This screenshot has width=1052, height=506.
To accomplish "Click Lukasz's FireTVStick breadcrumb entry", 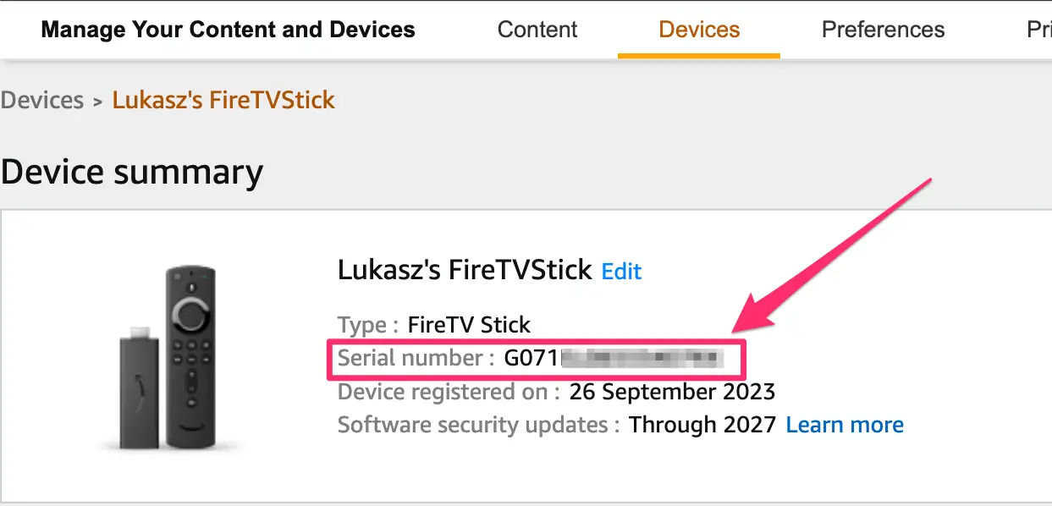I will pos(223,100).
